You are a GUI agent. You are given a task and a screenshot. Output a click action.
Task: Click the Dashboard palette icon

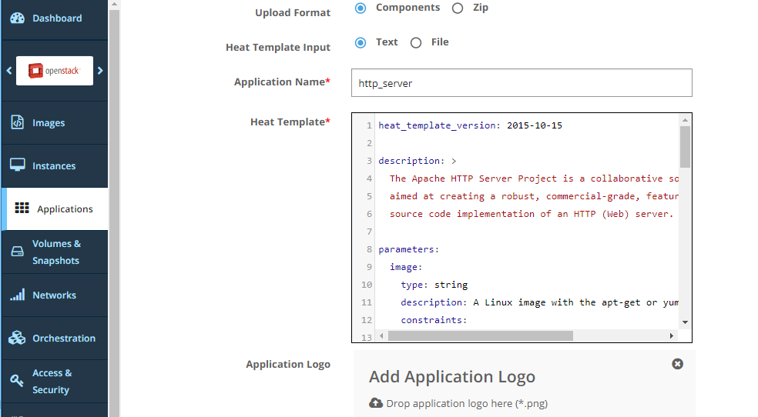pos(17,18)
